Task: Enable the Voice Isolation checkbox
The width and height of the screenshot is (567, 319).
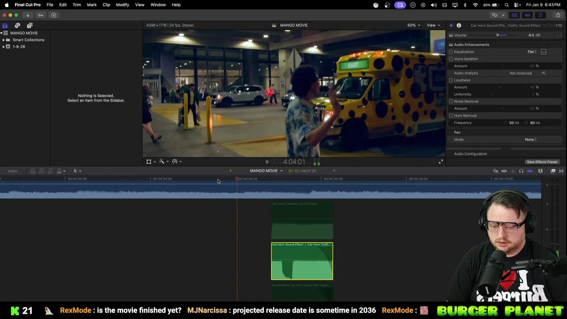Action: 451,59
